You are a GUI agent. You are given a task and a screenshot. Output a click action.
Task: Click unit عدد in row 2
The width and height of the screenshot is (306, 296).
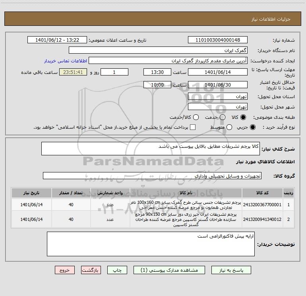[110, 219]
